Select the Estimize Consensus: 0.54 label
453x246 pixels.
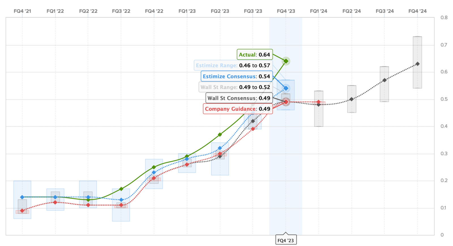pyautogui.click(x=237, y=76)
